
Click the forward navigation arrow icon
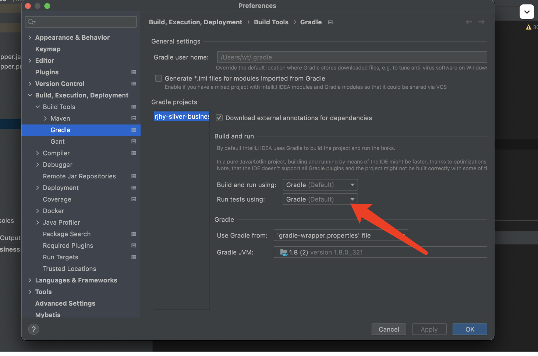(481, 22)
